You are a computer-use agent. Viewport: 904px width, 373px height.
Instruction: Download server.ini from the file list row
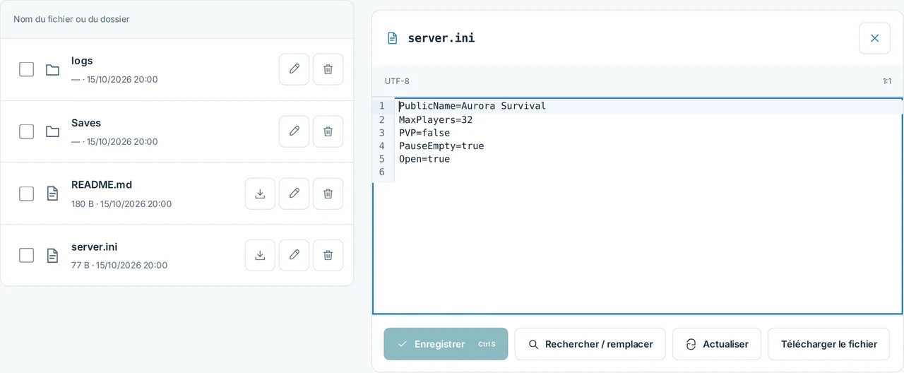click(x=260, y=255)
